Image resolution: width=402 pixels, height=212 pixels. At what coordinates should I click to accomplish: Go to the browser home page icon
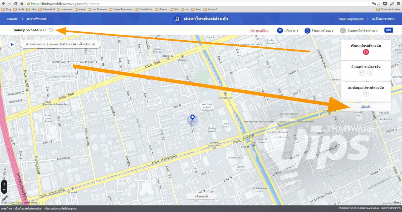tap(22, 4)
